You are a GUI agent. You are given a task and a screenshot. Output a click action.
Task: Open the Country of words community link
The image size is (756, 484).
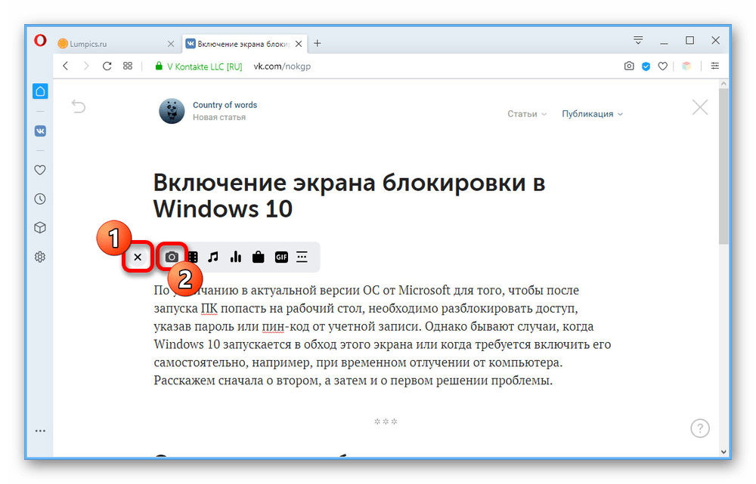(225, 105)
